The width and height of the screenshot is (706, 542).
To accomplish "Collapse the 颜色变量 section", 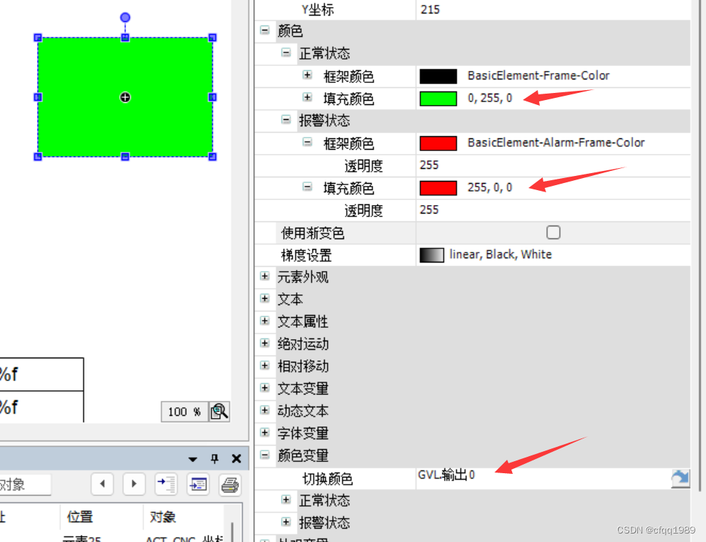I will (x=264, y=455).
